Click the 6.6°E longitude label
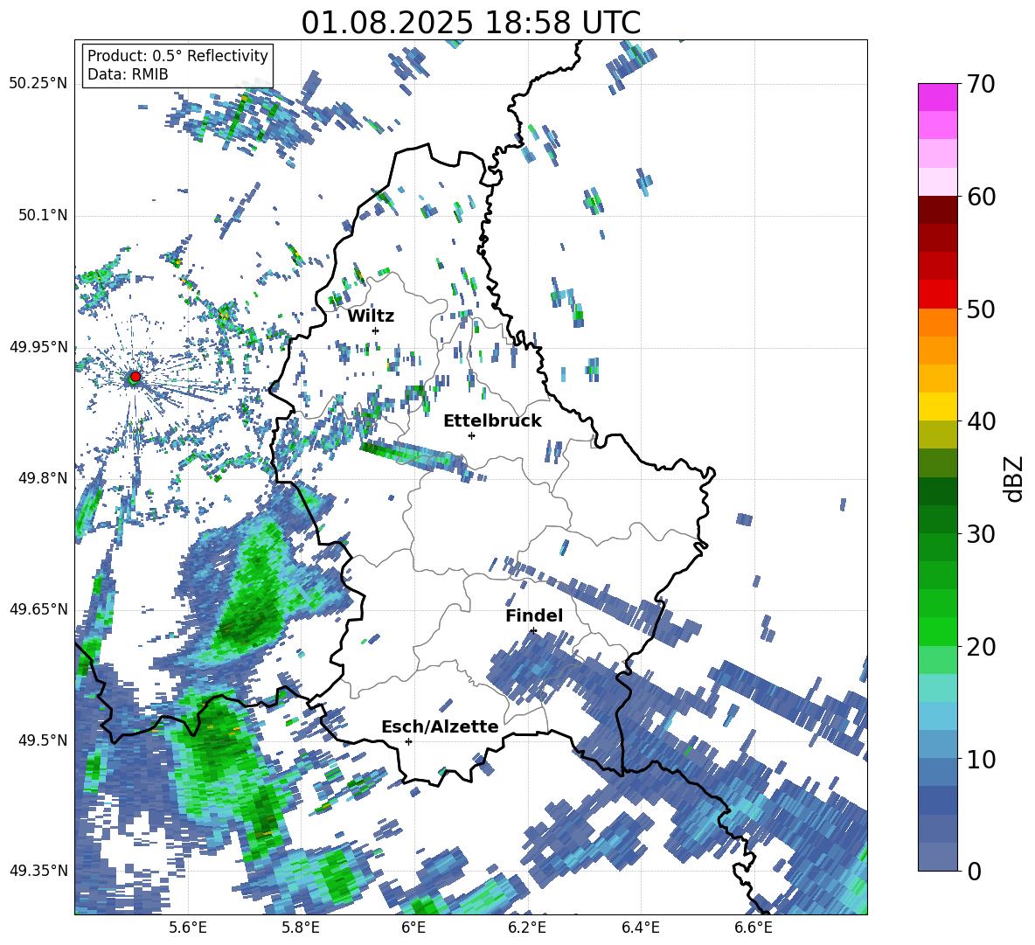1035x945 pixels. pos(754,928)
